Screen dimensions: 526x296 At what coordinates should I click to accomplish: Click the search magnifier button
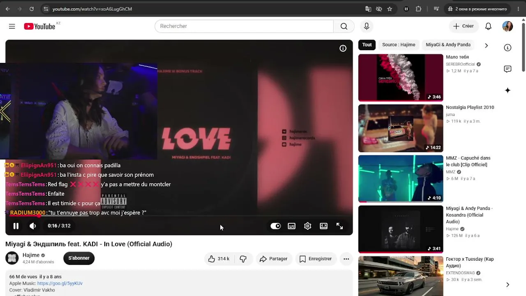(344, 26)
